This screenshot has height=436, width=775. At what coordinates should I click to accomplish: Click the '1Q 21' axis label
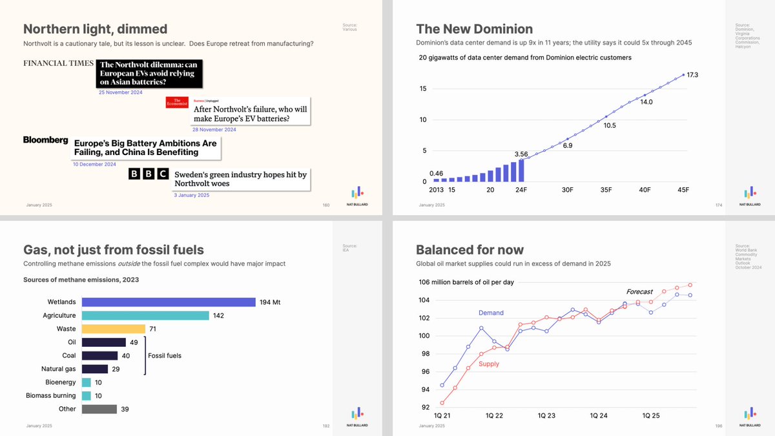point(441,416)
